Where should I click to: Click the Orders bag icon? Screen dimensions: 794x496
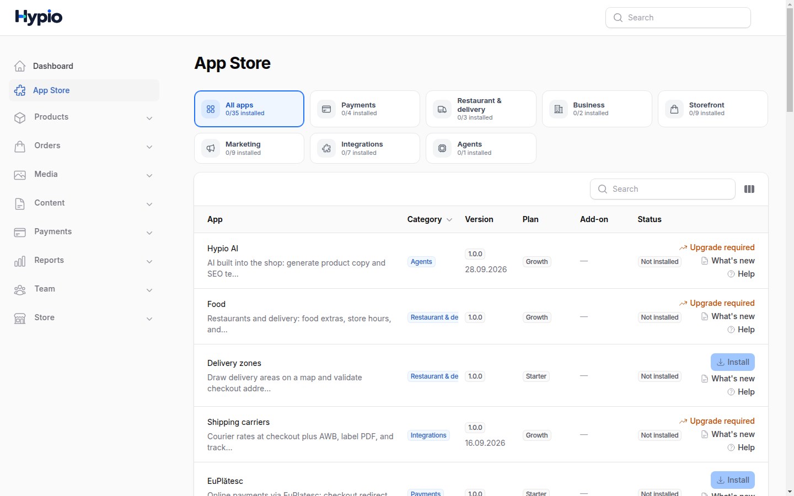tap(20, 146)
